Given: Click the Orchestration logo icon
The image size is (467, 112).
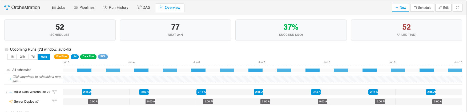Looking at the screenshot, I should click(7, 7).
